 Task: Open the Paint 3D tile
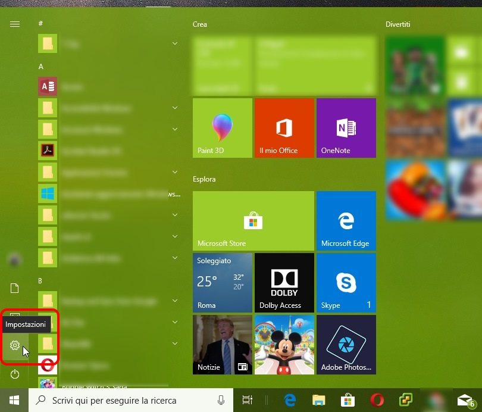222,128
